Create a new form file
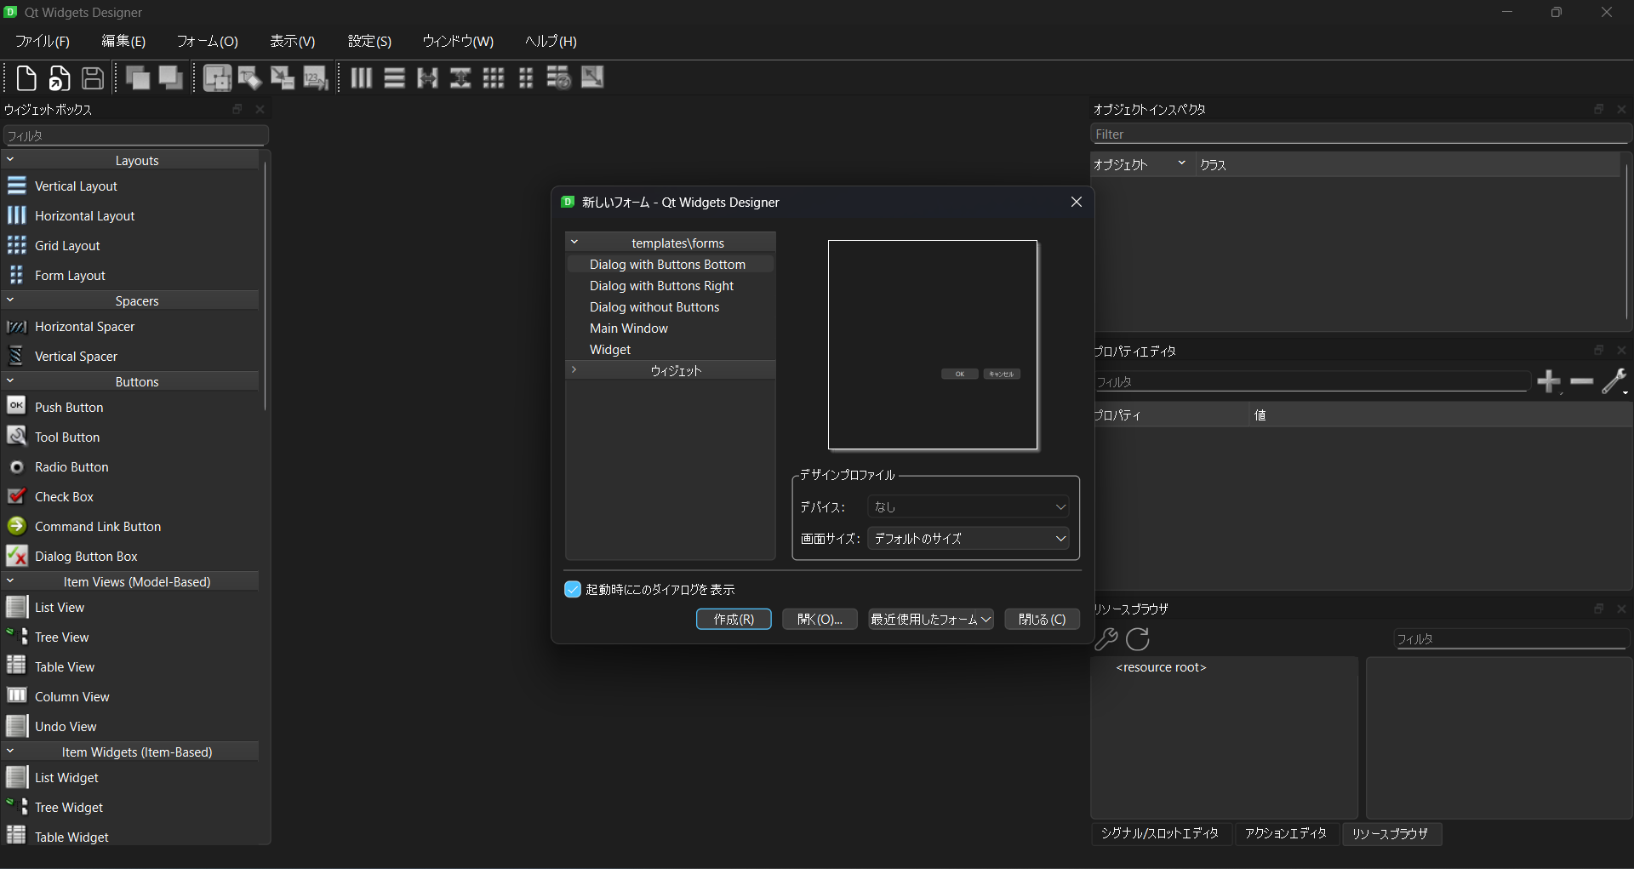 [26, 77]
